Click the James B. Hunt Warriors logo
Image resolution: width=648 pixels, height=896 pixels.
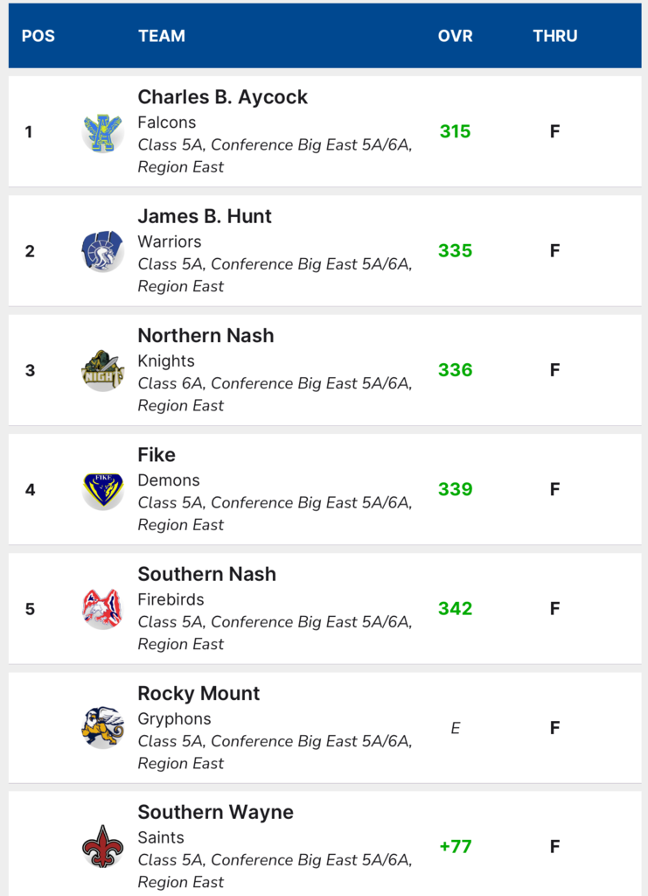click(x=103, y=251)
